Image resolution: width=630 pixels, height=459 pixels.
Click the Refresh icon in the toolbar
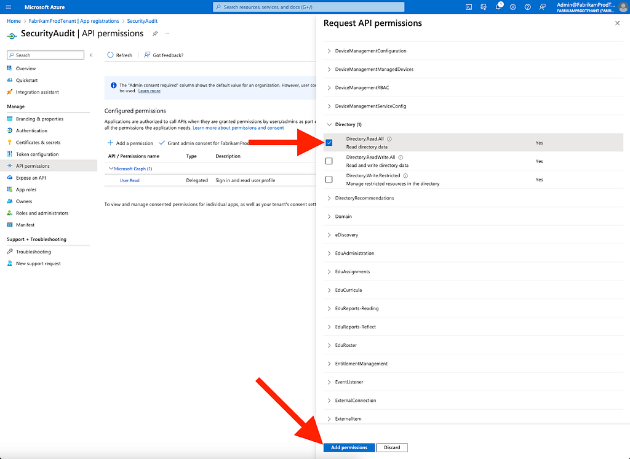click(110, 55)
